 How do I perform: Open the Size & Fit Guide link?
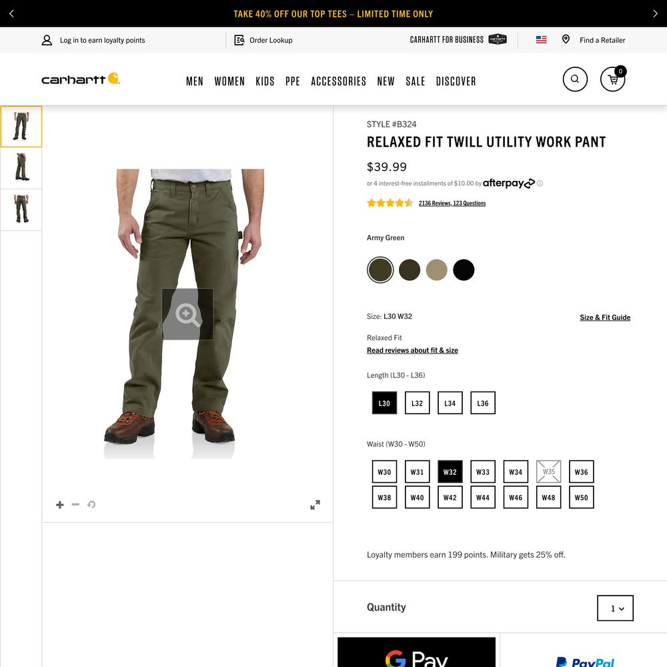click(605, 317)
